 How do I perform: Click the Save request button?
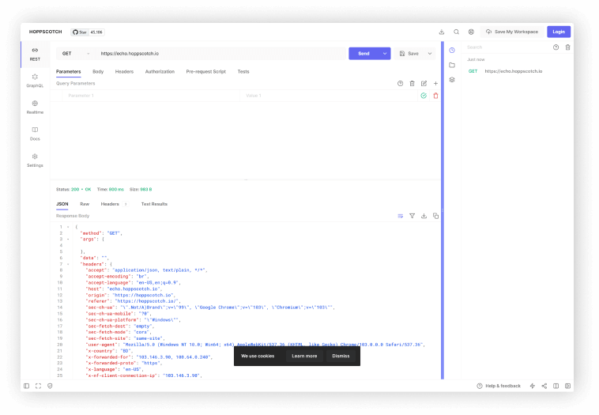point(409,54)
